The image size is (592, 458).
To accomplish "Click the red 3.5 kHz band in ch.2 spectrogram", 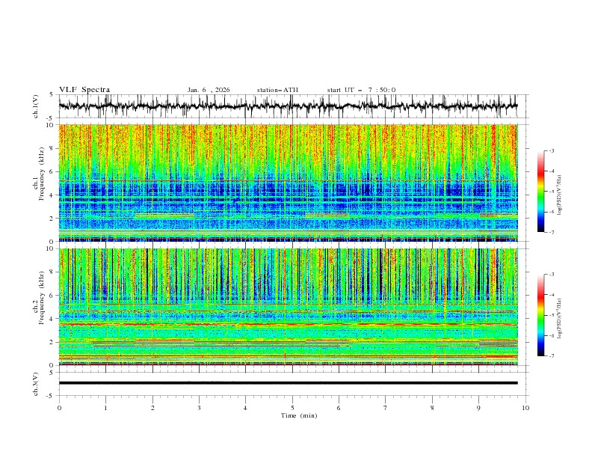I will (288, 324).
